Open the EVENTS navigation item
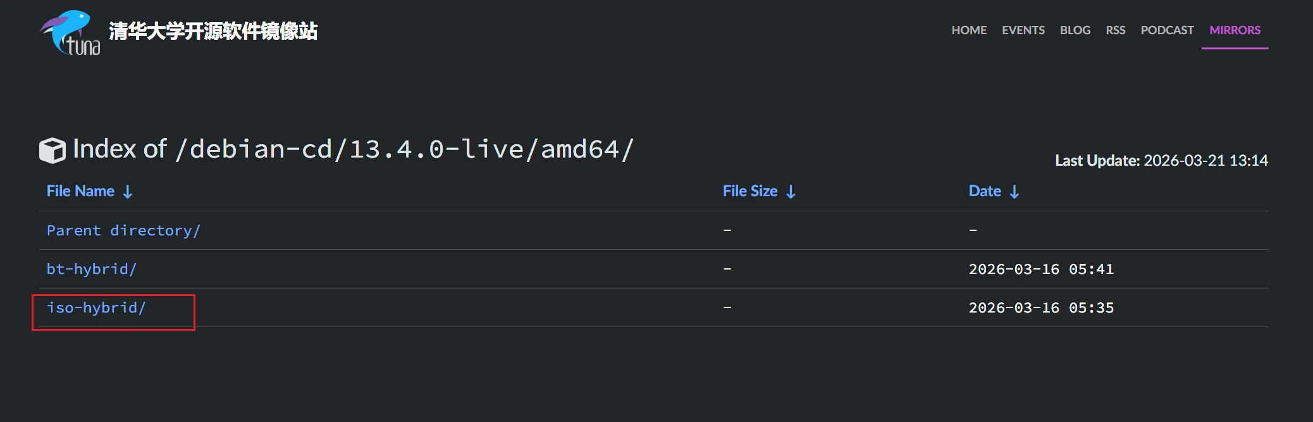This screenshot has width=1313, height=422. [1023, 30]
